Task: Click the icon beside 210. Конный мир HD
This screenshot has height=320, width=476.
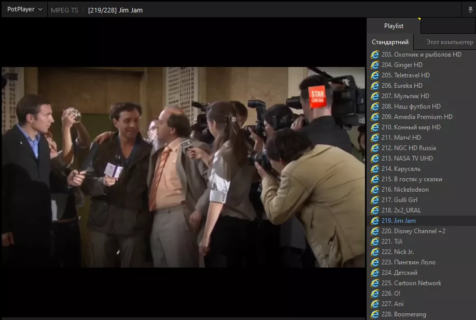Action: (x=375, y=127)
